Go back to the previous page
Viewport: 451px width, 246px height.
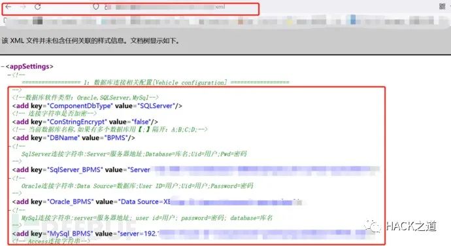click(8, 7)
